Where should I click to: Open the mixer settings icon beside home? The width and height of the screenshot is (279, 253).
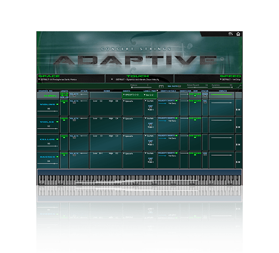point(231,34)
